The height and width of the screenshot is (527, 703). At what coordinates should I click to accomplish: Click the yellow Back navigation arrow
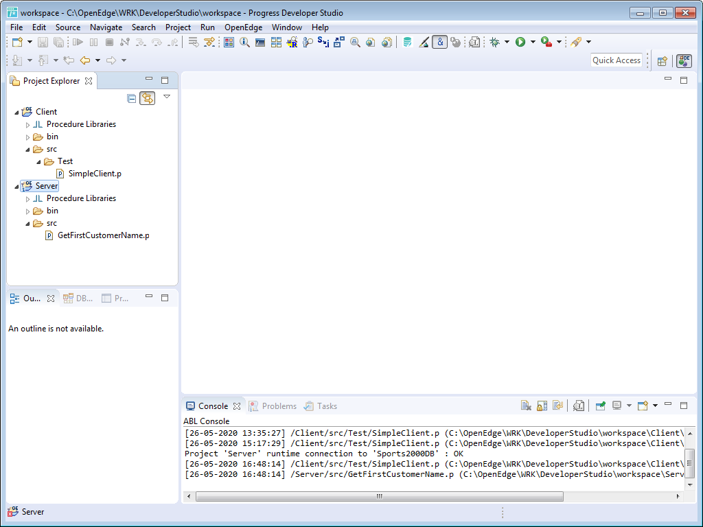tap(84, 60)
